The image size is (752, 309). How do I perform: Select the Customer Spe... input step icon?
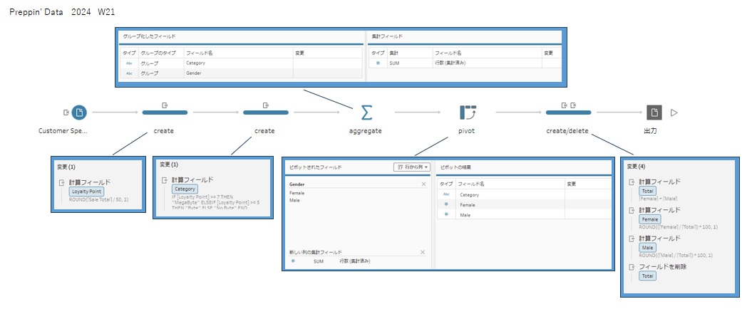pos(79,112)
